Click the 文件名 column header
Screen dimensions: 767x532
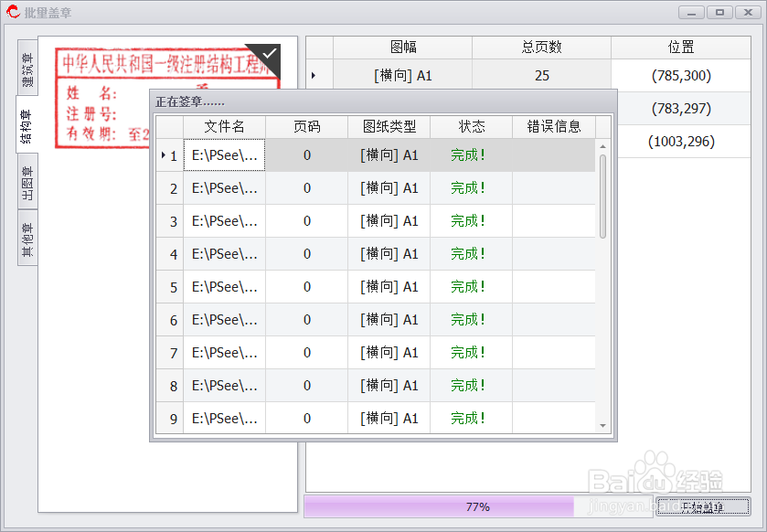(225, 127)
